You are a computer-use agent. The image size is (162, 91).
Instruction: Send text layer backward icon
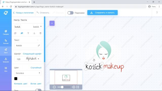[x=34, y=33]
